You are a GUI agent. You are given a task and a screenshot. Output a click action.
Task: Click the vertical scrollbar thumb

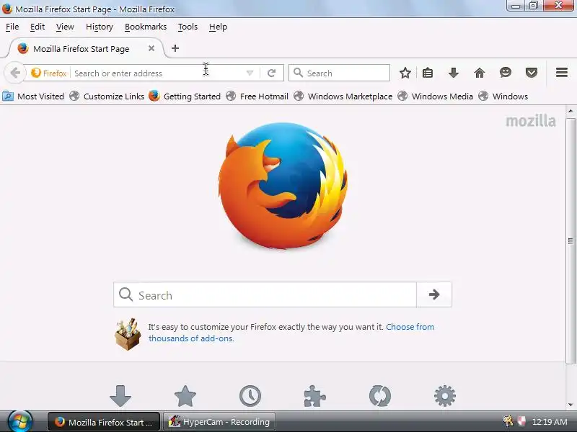tap(571, 240)
